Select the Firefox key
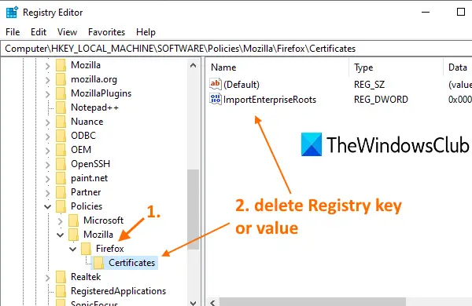Image resolution: width=472 pixels, height=306 pixels. [x=110, y=249]
